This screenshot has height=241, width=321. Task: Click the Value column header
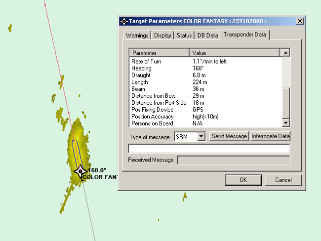coord(234,53)
